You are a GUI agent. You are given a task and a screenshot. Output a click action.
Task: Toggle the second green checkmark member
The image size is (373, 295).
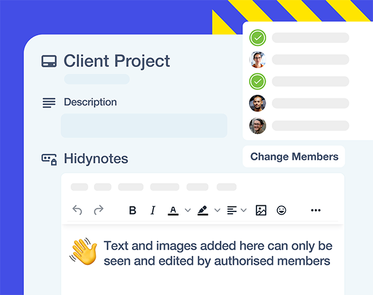[258, 82]
